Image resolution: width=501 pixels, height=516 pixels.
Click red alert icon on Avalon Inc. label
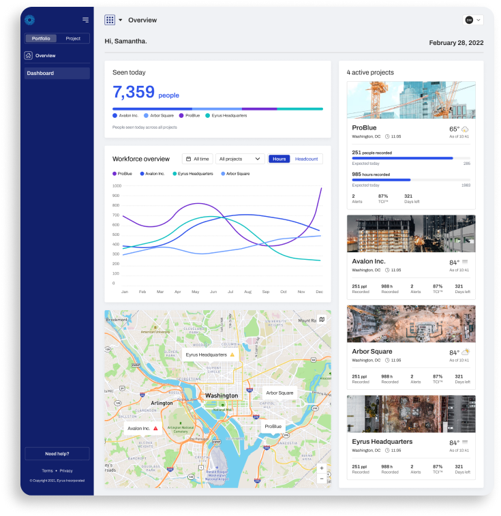[155, 429]
